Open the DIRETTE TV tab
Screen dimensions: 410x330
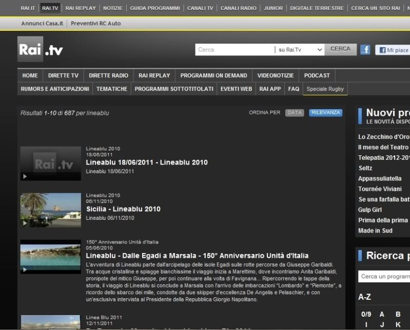click(x=63, y=75)
